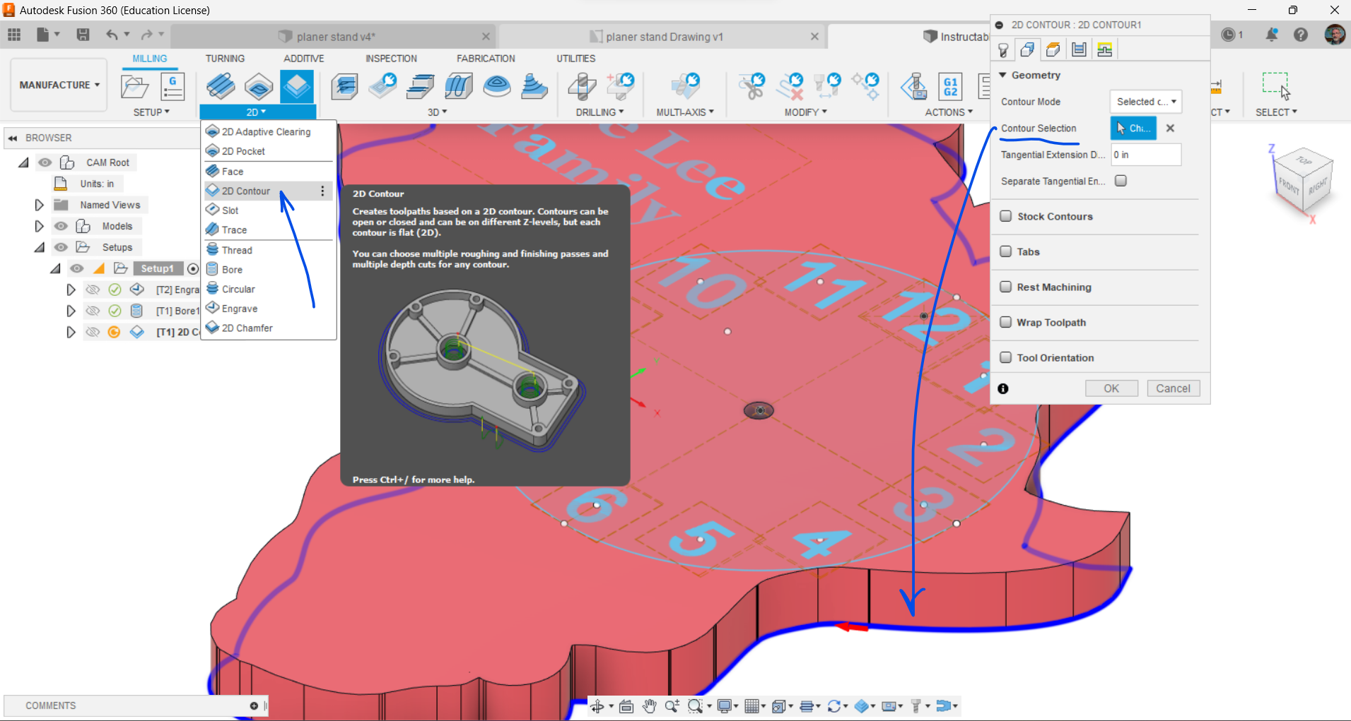Switch to the ADDITIVE tab
The width and height of the screenshot is (1351, 721).
click(x=304, y=59)
